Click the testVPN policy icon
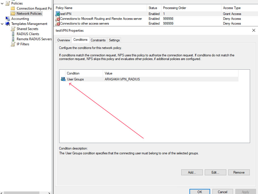Screen dimensions: 258x194 coord(57,14)
